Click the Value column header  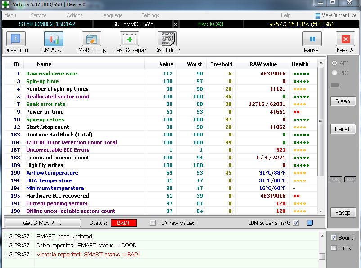(167, 64)
